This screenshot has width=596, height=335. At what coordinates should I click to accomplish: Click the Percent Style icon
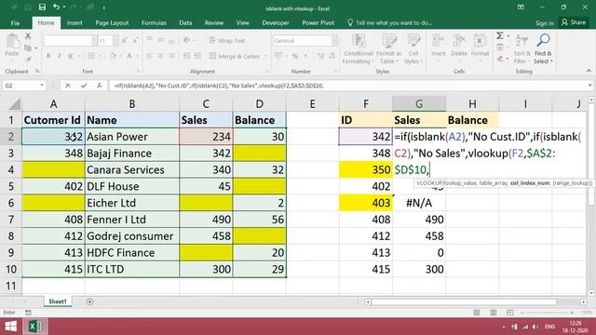click(295, 56)
